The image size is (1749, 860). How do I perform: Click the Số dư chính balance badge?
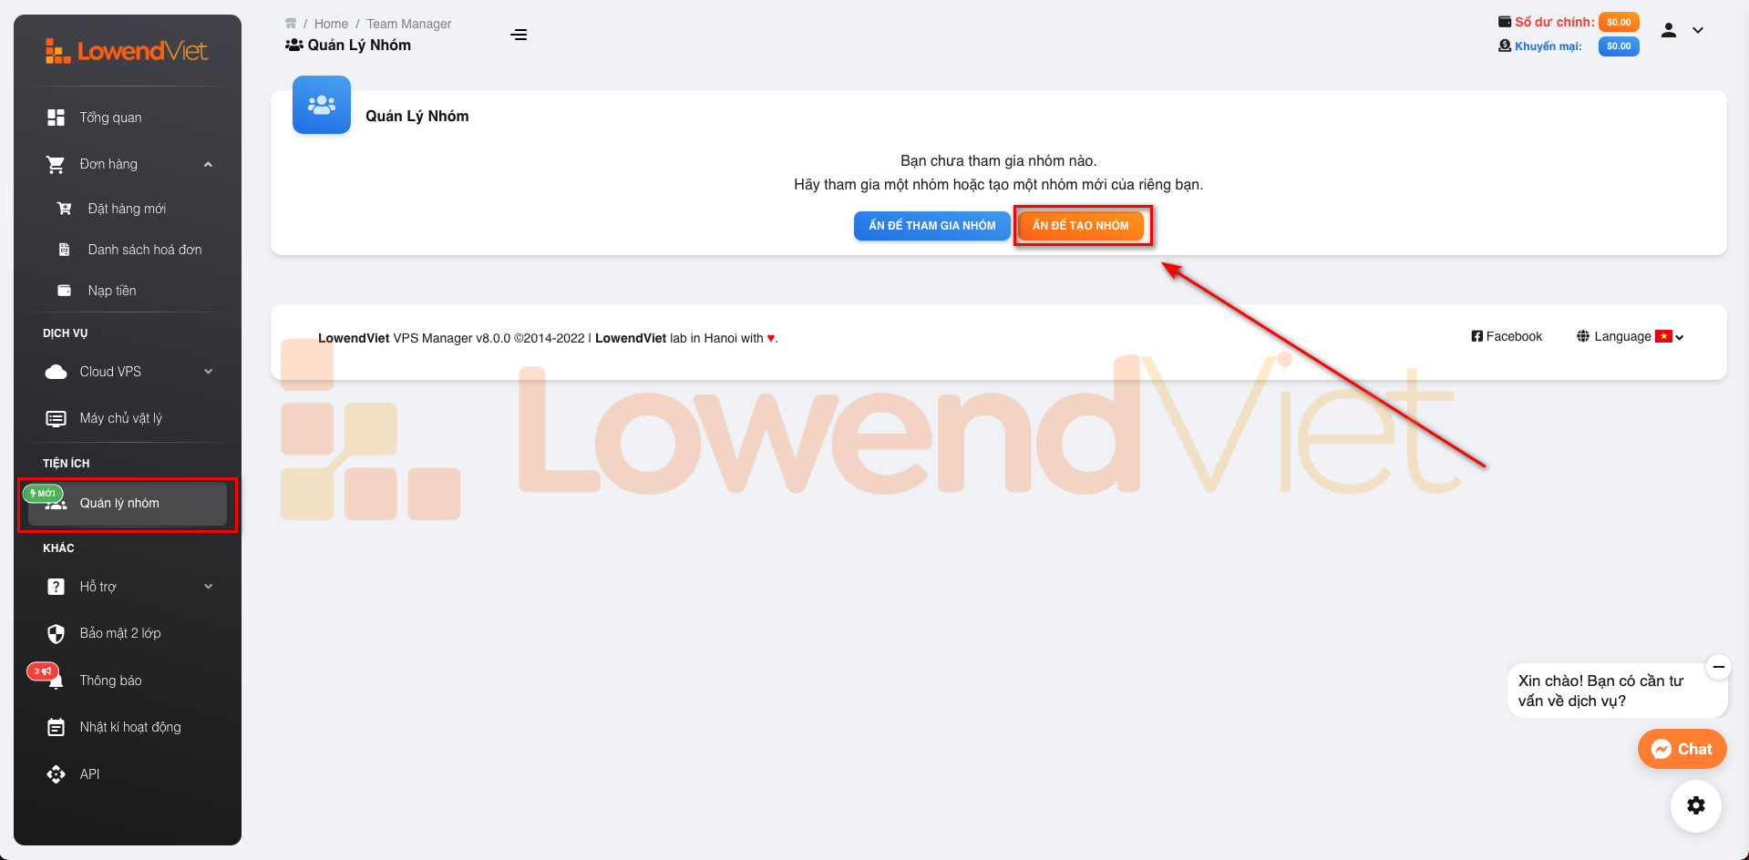pos(1619,22)
